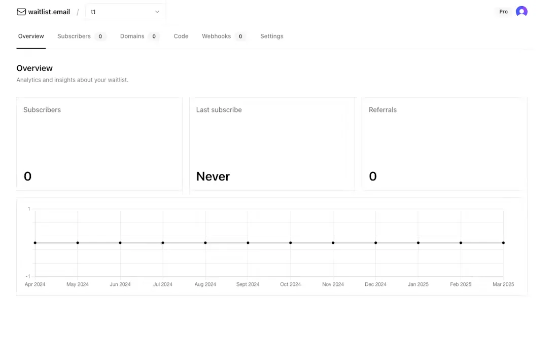Click the Overview heading link

pos(31,36)
